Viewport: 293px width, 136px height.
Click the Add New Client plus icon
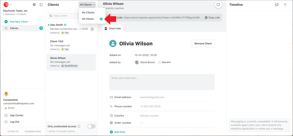pyautogui.click(x=6, y=22)
